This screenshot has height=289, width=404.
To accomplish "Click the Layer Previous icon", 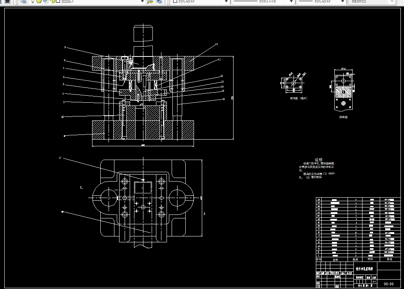I will point(159,1).
